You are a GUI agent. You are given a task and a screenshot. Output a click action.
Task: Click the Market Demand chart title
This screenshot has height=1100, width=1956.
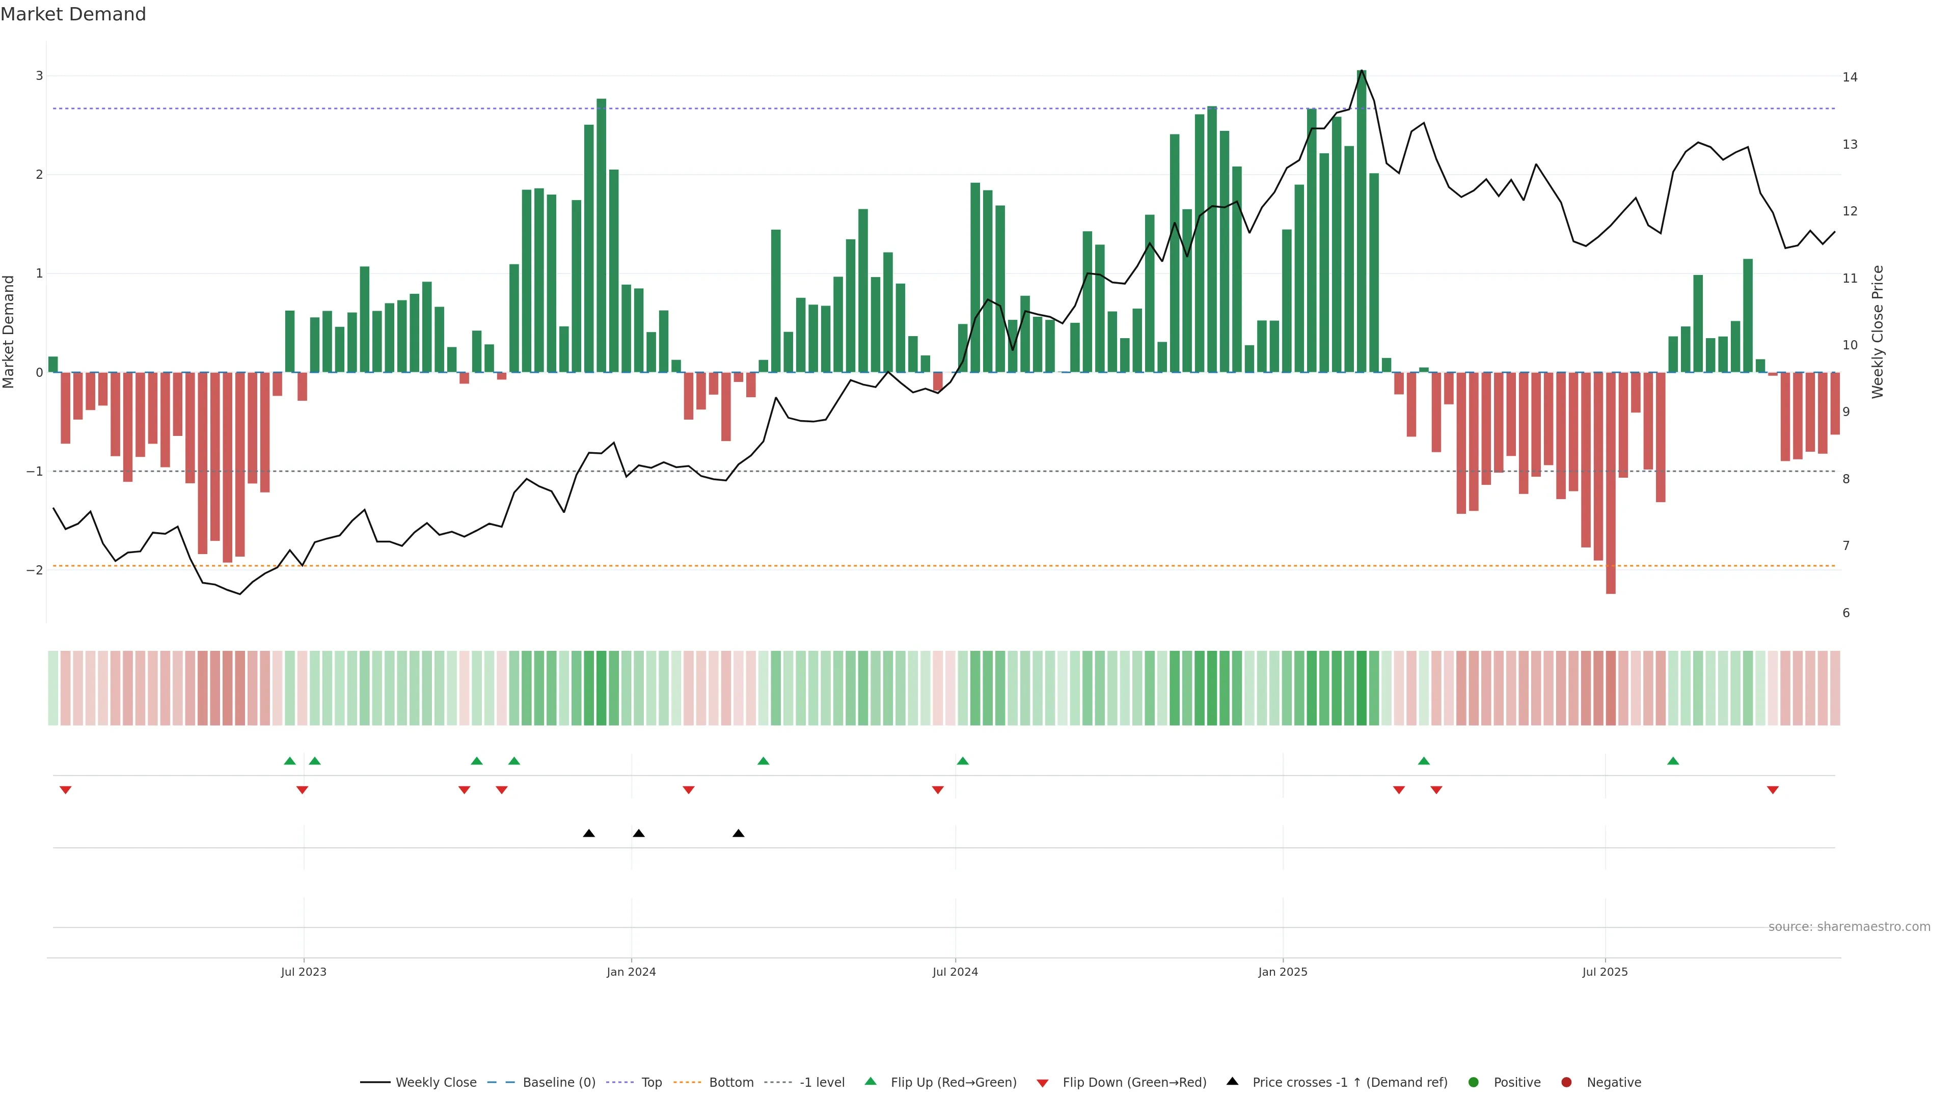[x=73, y=14]
